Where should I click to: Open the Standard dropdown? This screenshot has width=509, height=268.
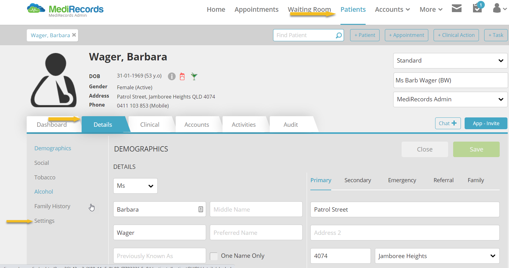[450, 61]
